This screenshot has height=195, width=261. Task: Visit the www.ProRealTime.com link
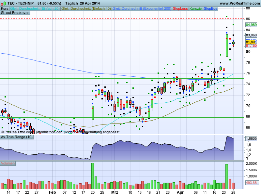click(239, 3)
